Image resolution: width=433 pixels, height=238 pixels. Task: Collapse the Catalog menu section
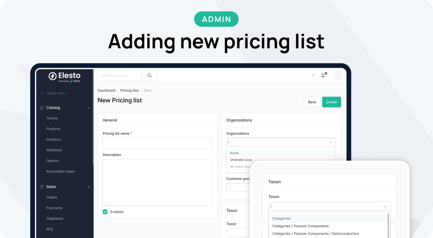click(x=89, y=108)
